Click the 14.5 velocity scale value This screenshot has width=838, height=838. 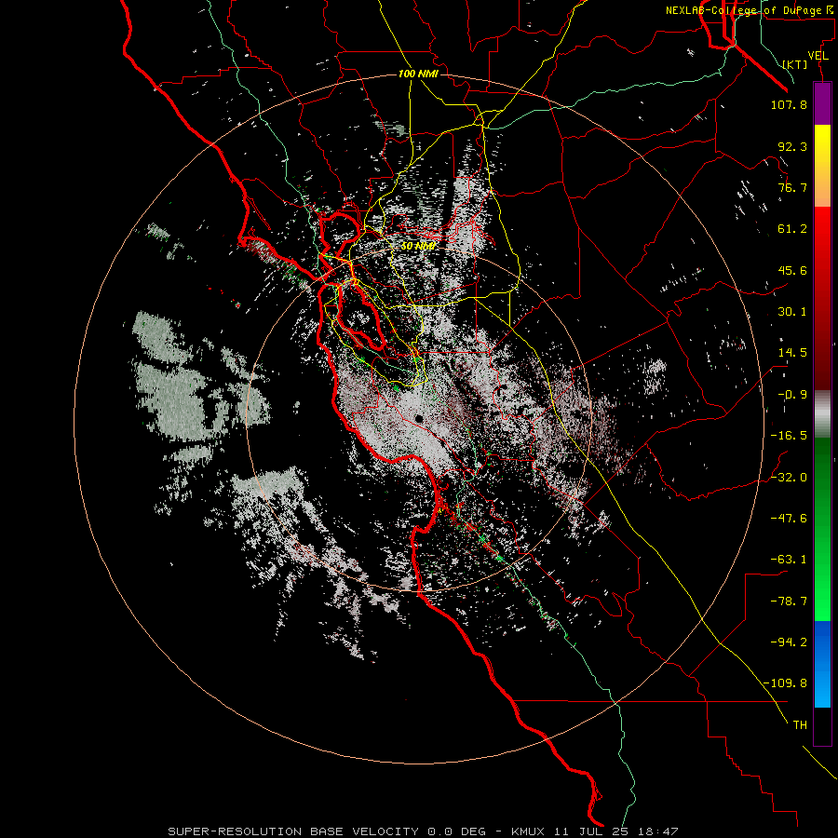[792, 353]
